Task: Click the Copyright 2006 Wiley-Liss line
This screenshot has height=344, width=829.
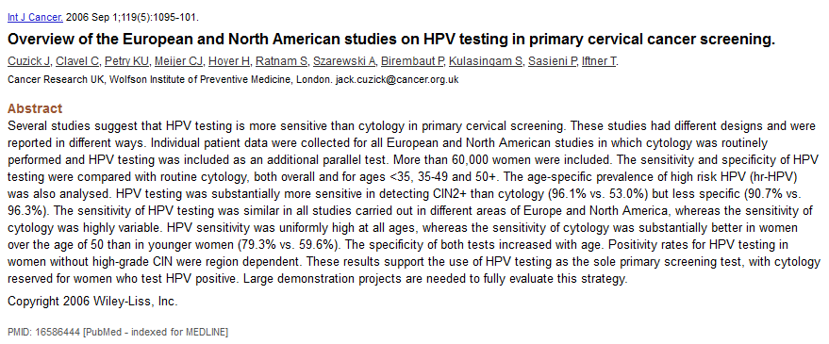Action: point(92,302)
